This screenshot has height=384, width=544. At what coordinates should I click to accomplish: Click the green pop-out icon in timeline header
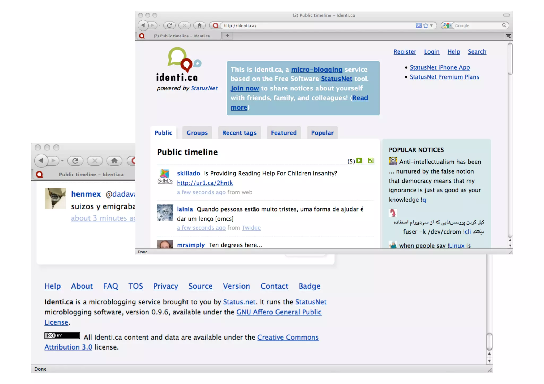[x=371, y=161]
